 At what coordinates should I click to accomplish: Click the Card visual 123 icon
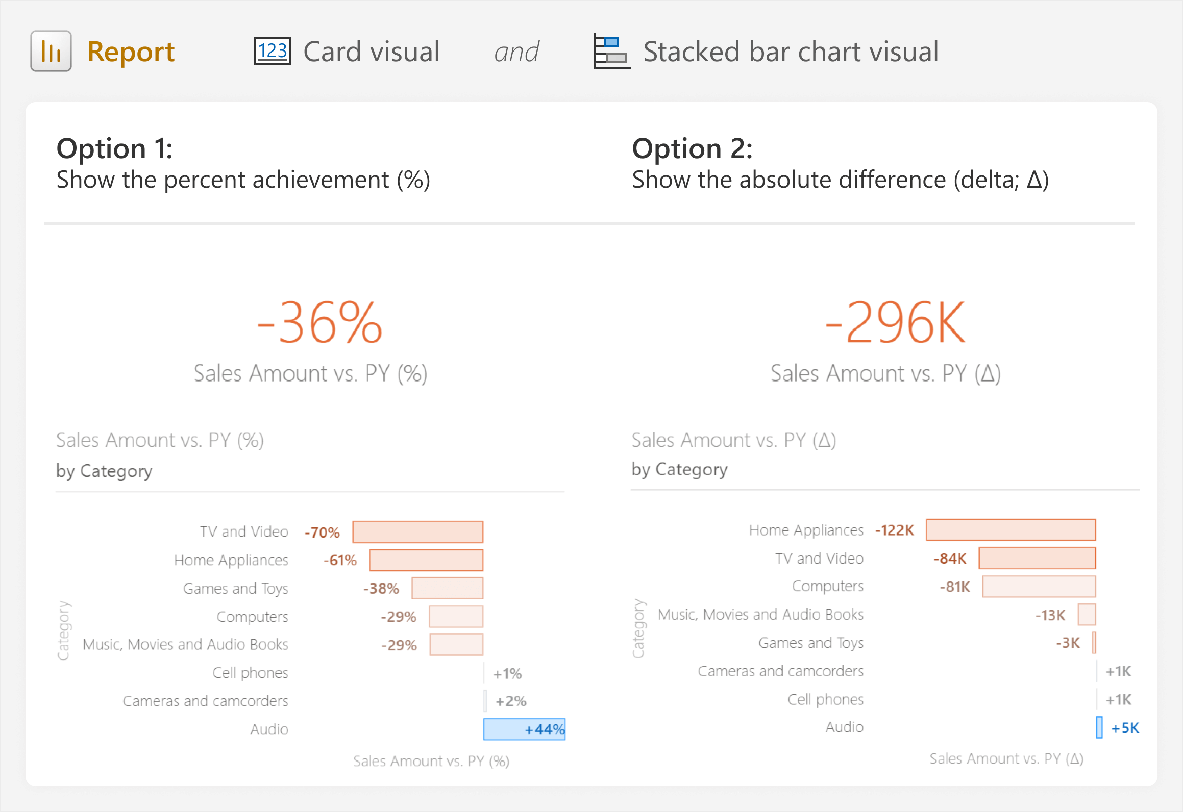[x=273, y=51]
